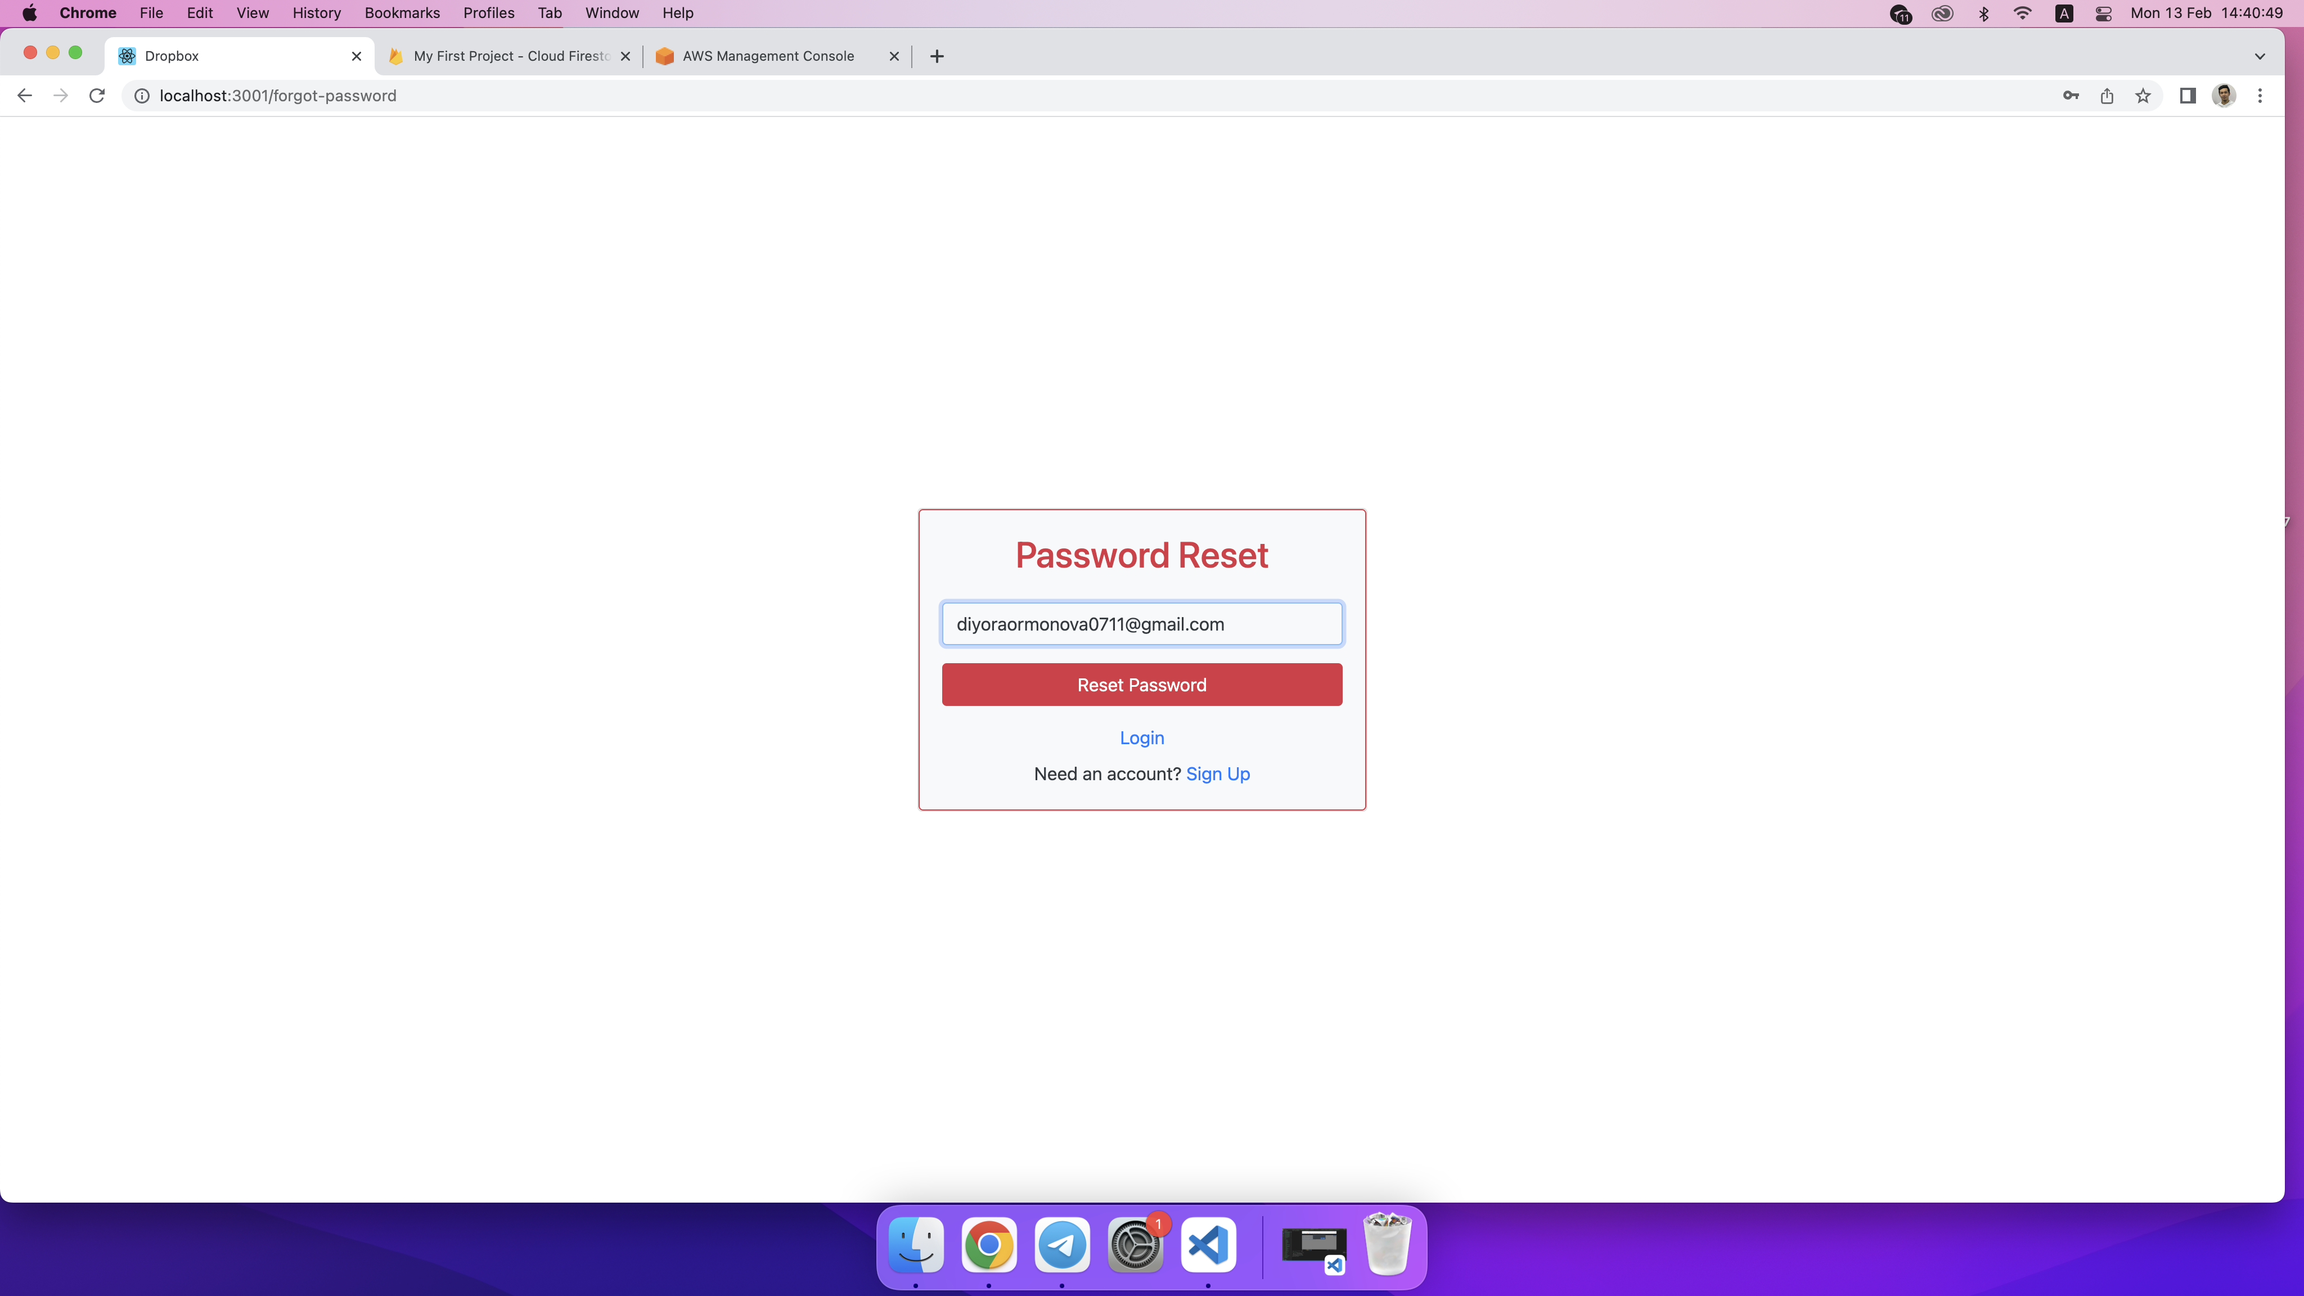
Task: Open Chrome three-dot menu
Action: tap(2260, 96)
